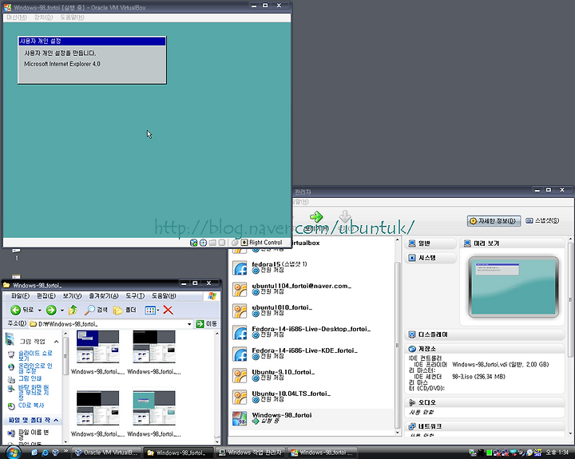This screenshot has height=459, width=575.
Task: Open the 보기(V) menu in Explorer
Action: 72,296
